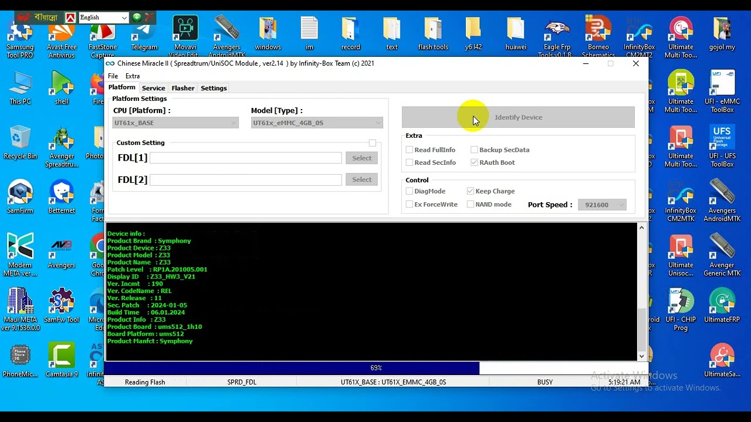Open the record folder on desktop
The height and width of the screenshot is (422, 751).
click(x=350, y=34)
